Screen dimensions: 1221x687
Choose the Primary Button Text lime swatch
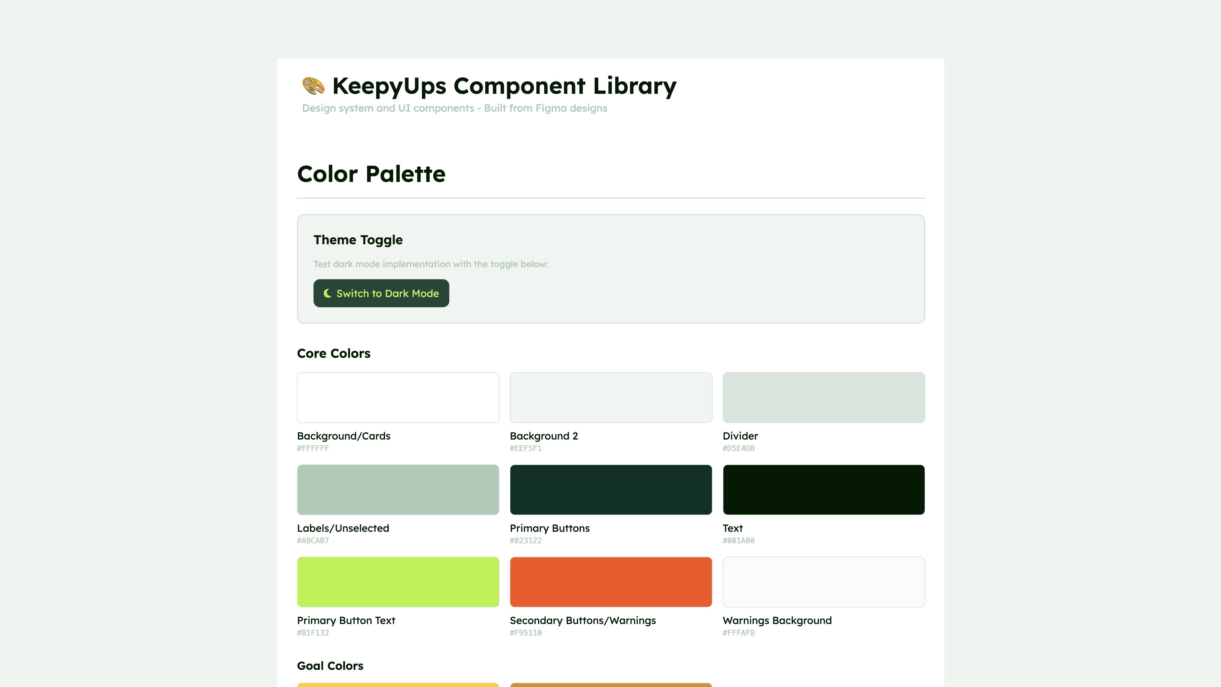pyautogui.click(x=398, y=582)
